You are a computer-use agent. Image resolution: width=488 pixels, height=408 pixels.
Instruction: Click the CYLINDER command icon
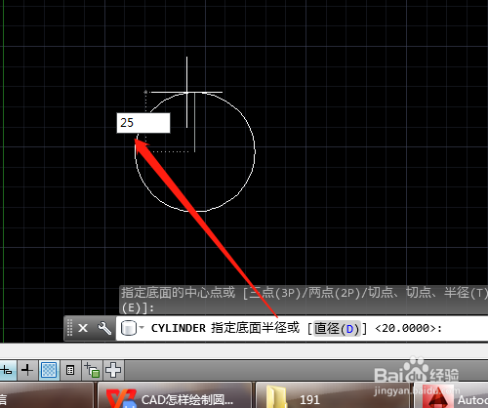click(129, 328)
